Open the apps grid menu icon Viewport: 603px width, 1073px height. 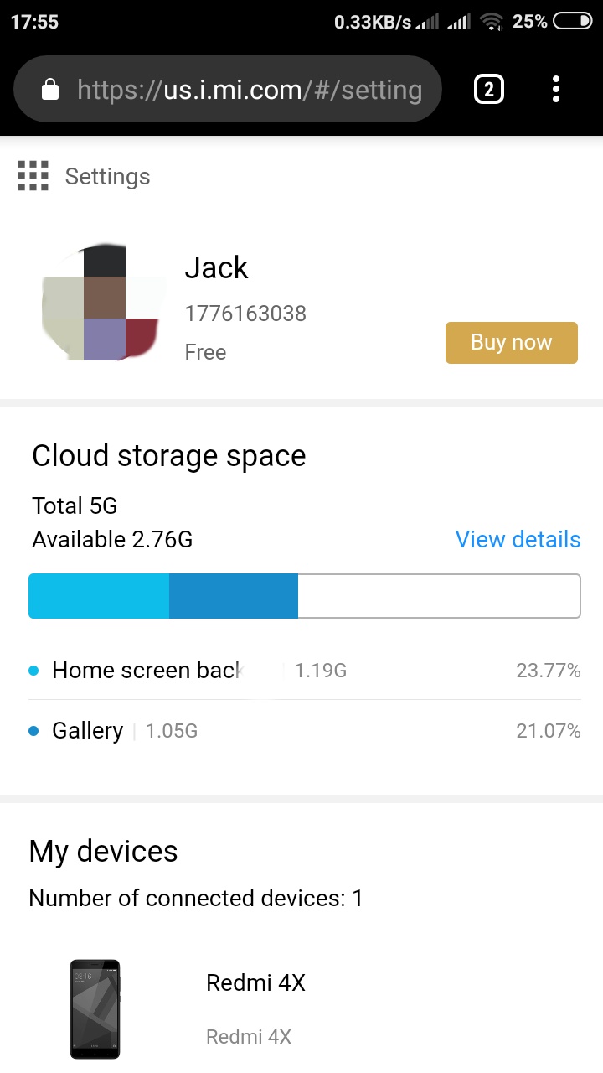click(33, 176)
